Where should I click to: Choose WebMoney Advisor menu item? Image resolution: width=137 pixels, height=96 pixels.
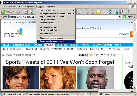pyautogui.click(x=56, y=33)
